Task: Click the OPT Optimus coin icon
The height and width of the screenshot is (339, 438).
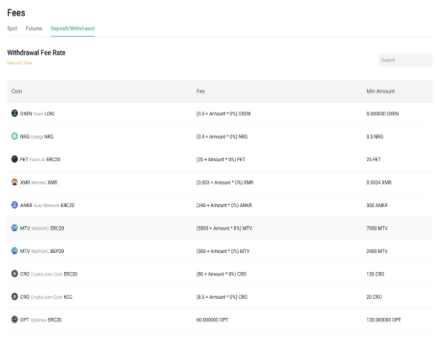Action: click(x=14, y=319)
